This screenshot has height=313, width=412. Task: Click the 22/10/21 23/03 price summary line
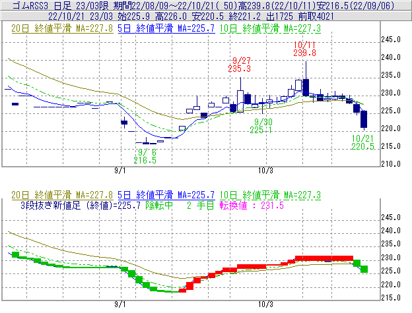coord(191,16)
